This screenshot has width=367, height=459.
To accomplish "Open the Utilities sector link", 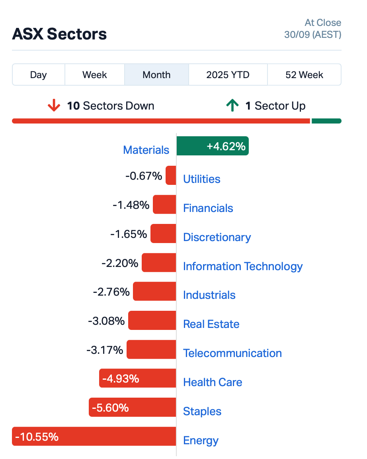I will [x=202, y=179].
